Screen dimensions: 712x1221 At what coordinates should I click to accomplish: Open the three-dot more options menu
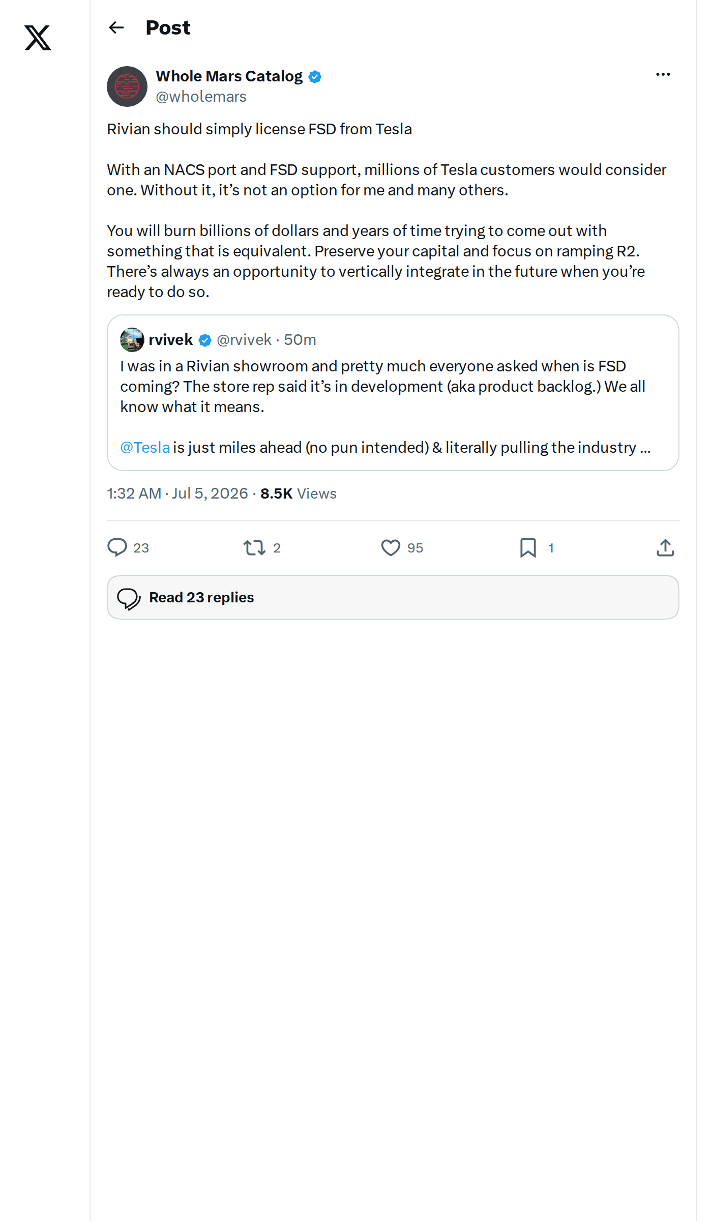[663, 74]
